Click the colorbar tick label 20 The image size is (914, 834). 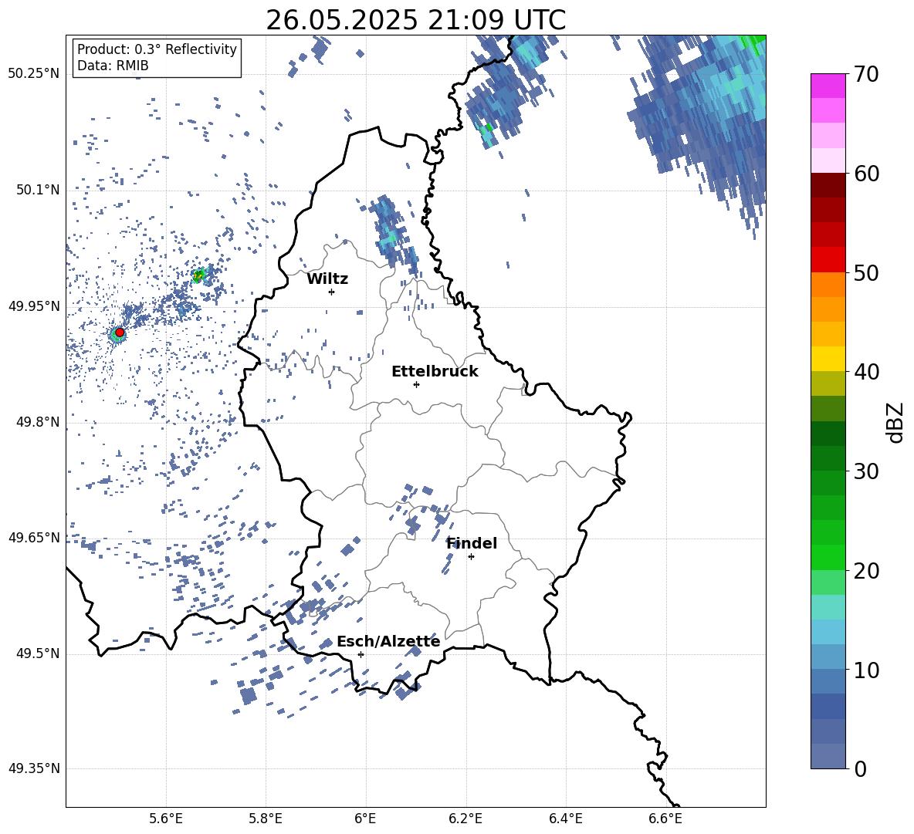pyautogui.click(x=866, y=570)
